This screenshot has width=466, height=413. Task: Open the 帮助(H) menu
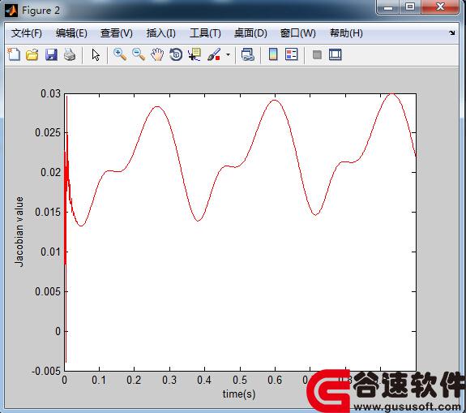click(346, 33)
